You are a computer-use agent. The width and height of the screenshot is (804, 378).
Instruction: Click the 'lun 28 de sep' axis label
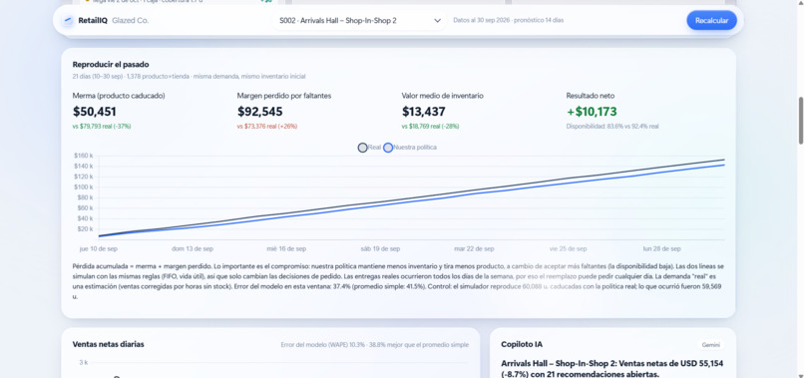point(662,248)
